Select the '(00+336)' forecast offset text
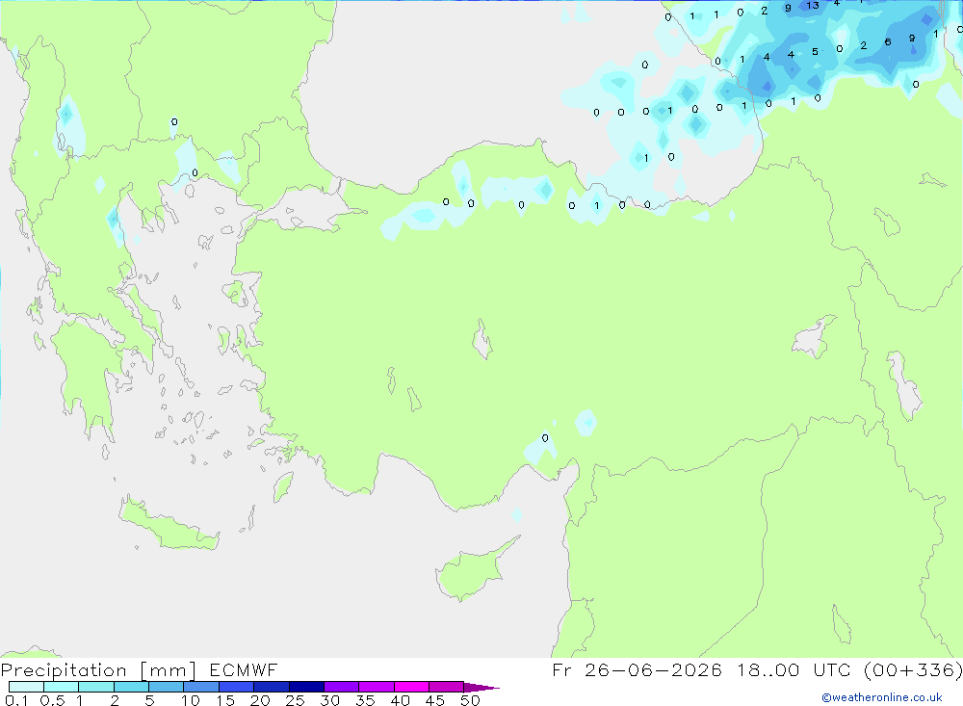 [x=913, y=670]
